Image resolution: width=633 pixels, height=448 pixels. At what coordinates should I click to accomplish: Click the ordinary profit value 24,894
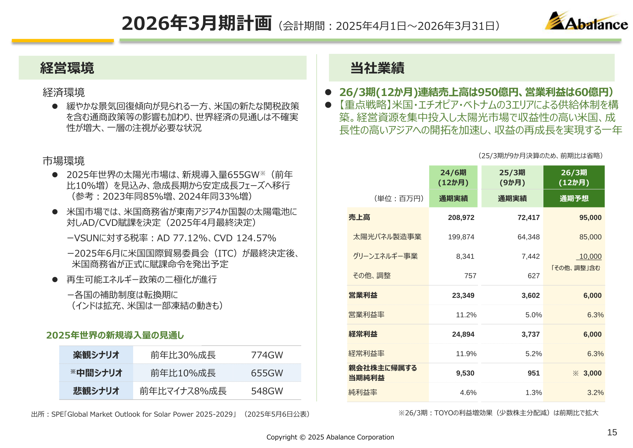pyautogui.click(x=463, y=334)
